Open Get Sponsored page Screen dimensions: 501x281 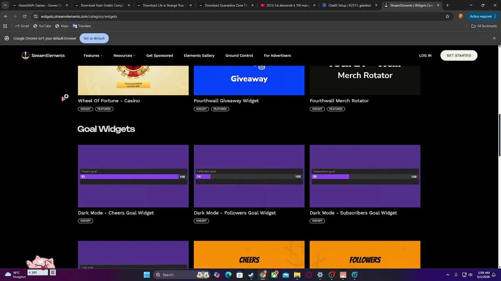point(159,55)
